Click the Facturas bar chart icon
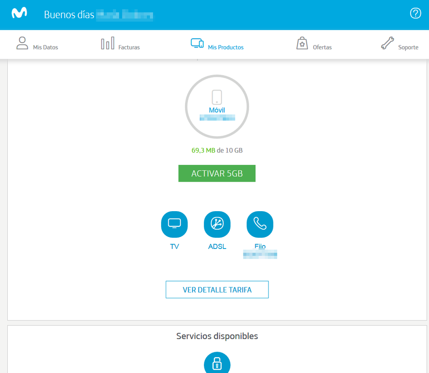Screen dimensions: 429x373 [107, 43]
